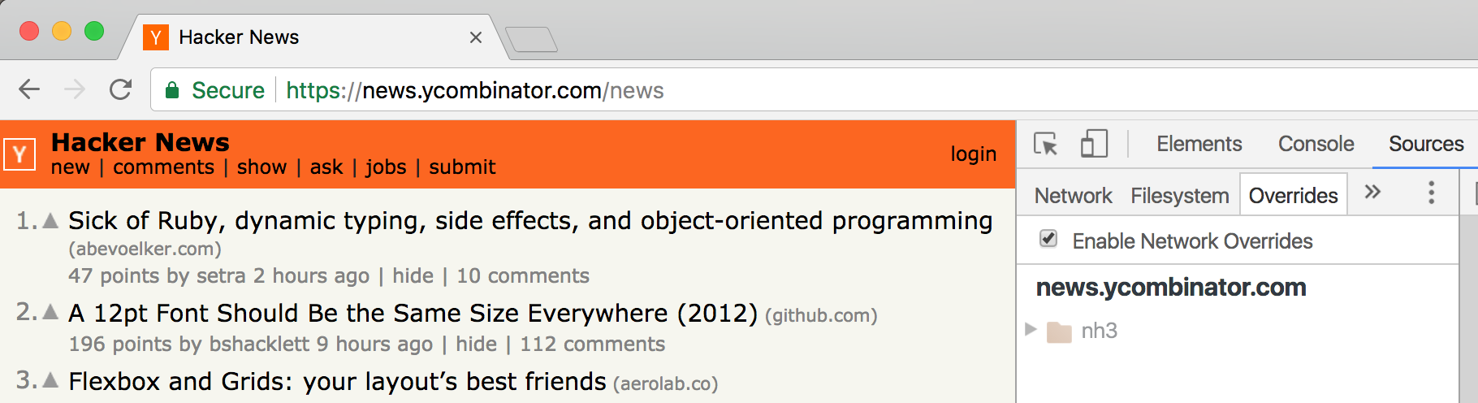The width and height of the screenshot is (1478, 403).
Task: Click the URL address bar
Action: (812, 90)
